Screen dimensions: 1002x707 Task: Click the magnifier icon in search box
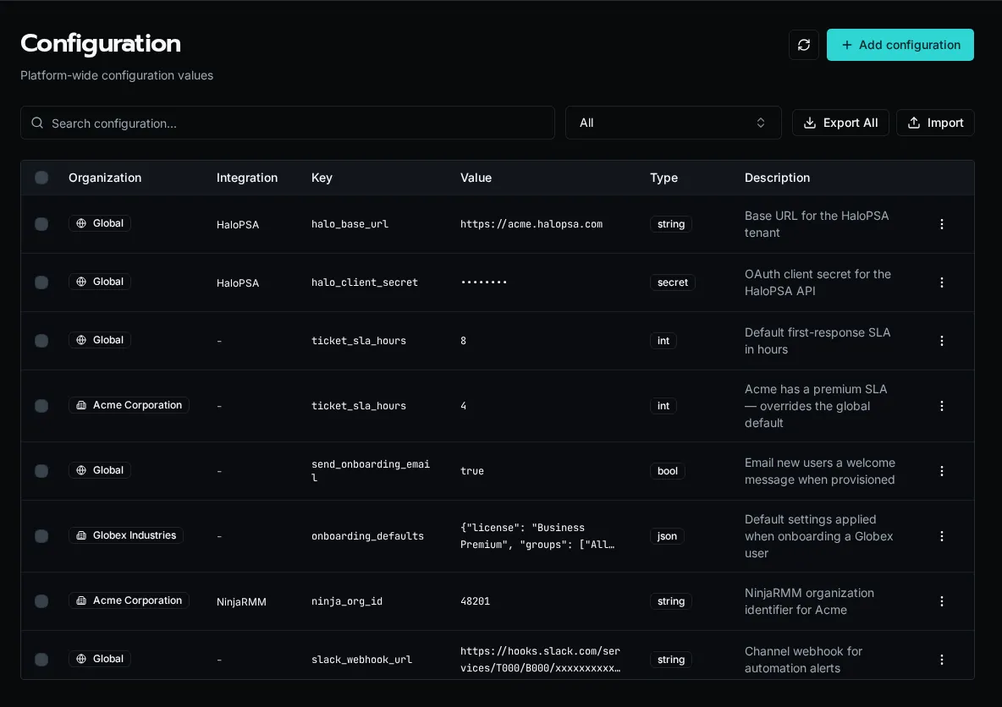coord(38,123)
